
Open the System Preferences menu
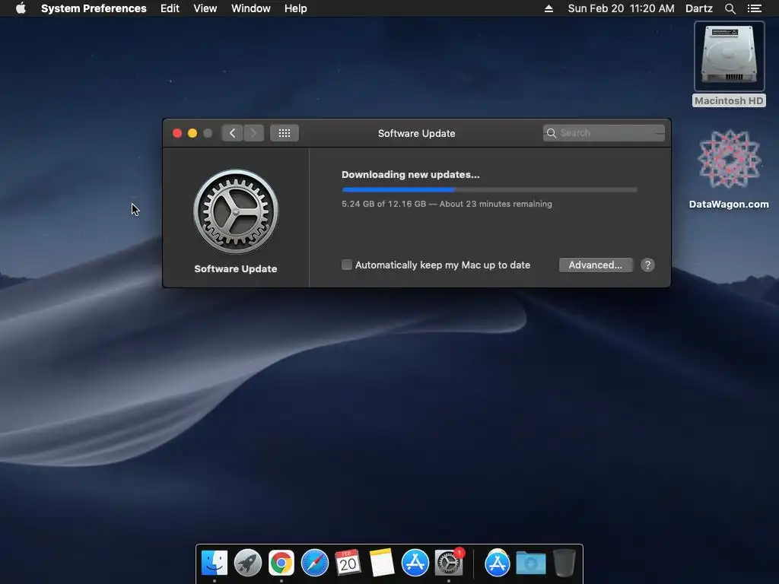[94, 8]
